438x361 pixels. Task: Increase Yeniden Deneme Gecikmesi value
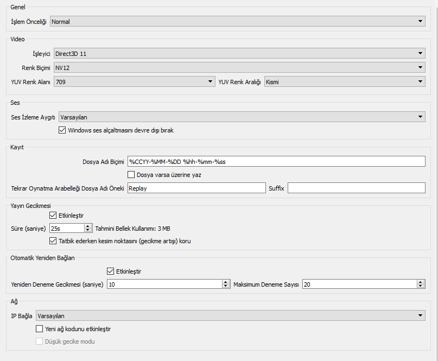tap(226, 282)
